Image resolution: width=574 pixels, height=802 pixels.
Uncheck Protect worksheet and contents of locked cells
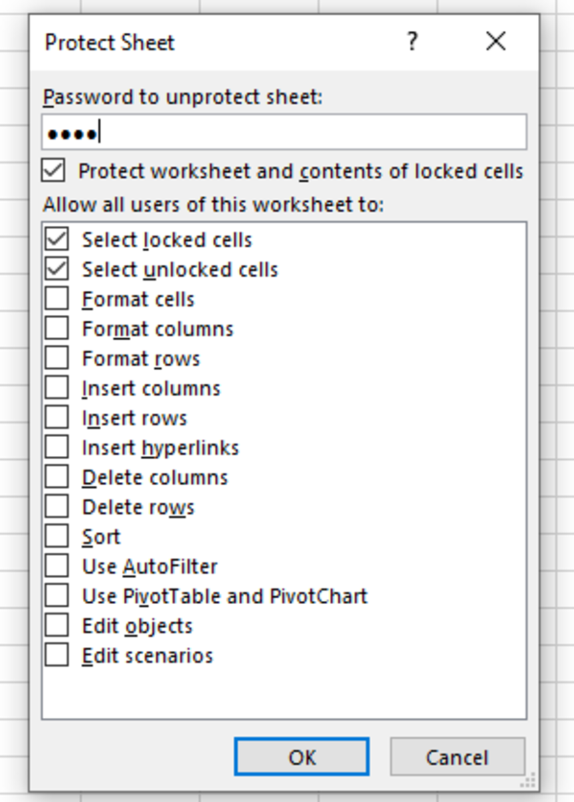54,170
